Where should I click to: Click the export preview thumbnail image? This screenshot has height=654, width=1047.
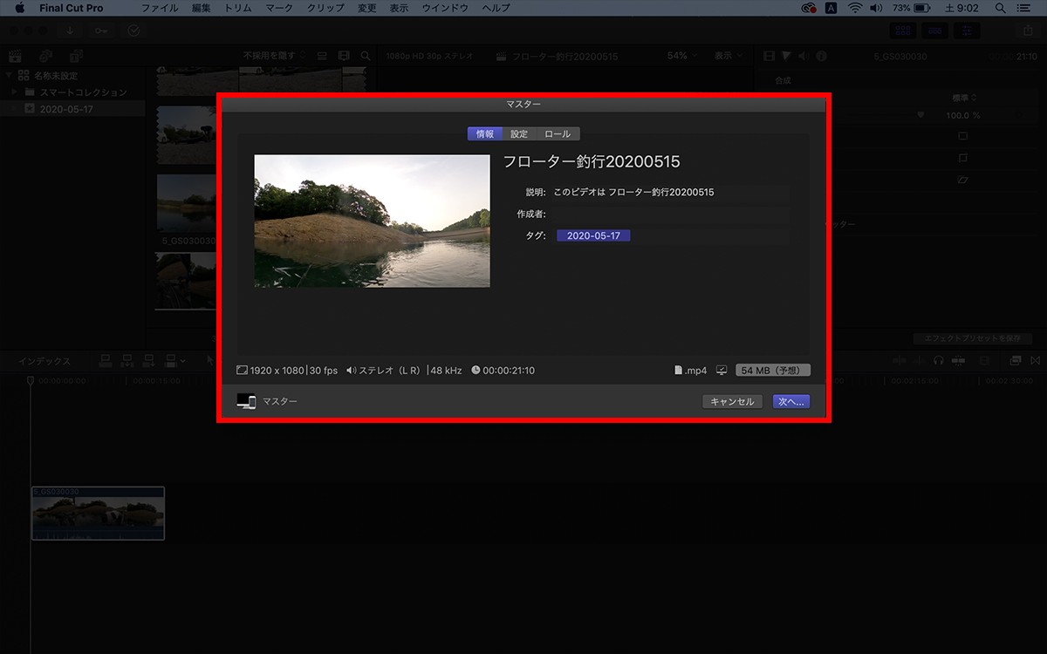point(372,221)
